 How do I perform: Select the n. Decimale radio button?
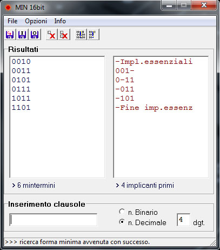coord(122,222)
